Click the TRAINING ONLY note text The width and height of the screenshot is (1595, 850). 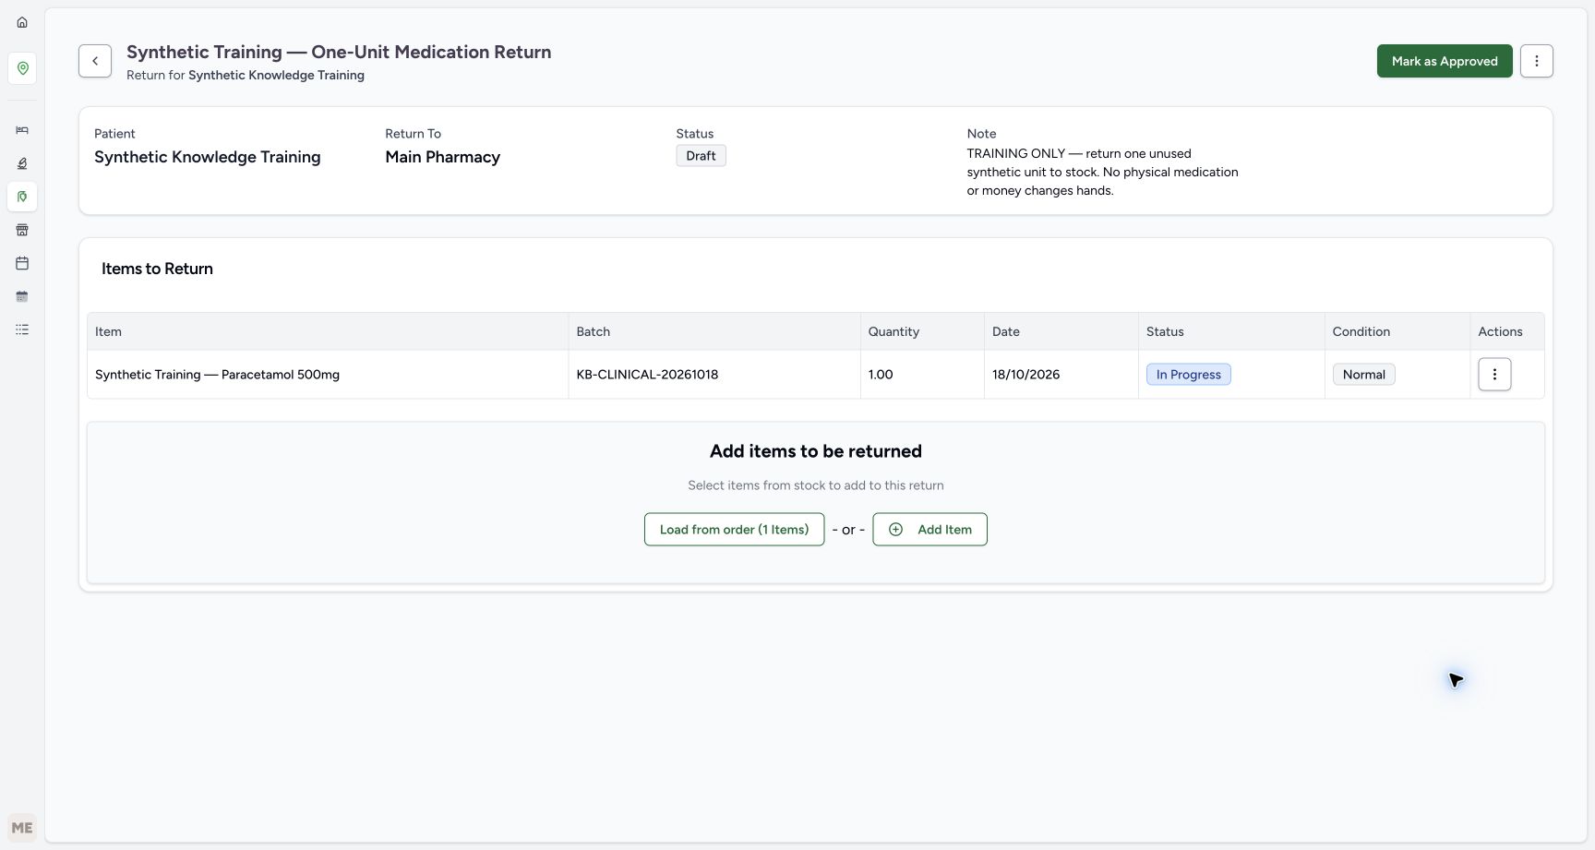click(1102, 172)
